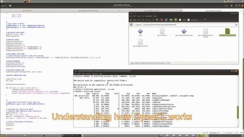Viewport: 244px width, 137px height.
Task: Click the search icon in file manager toolbar
Action: point(205,20)
